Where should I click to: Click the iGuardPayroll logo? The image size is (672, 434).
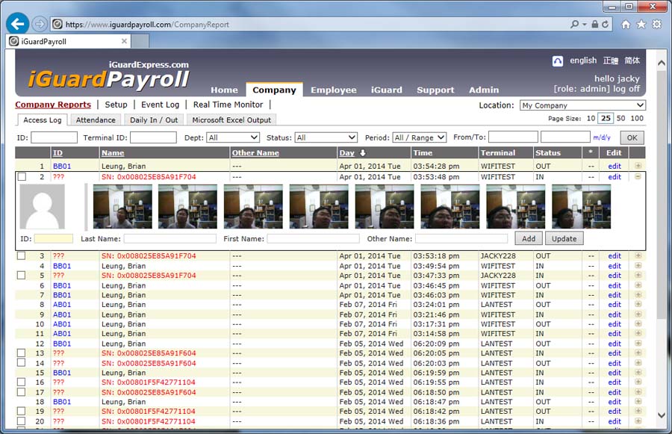108,75
